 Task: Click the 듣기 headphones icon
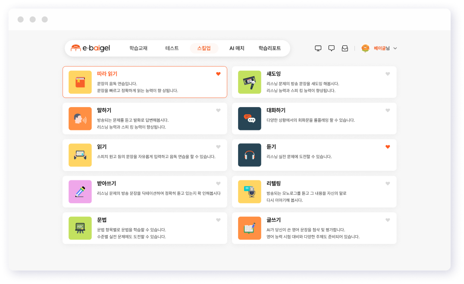(249, 155)
